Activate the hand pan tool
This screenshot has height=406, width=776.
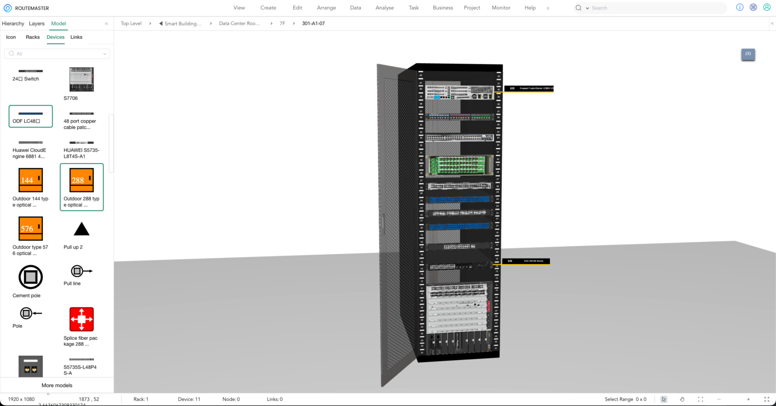pos(682,399)
